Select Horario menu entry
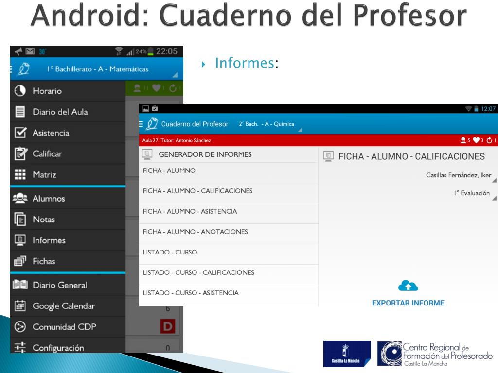This screenshot has height=373, width=498. point(68,91)
